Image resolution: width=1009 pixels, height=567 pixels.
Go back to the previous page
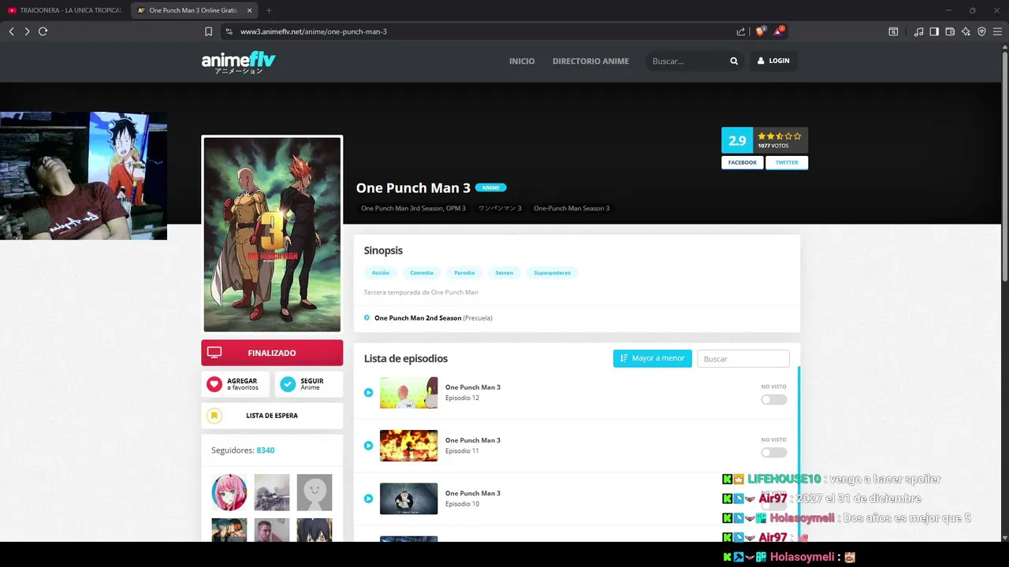tap(12, 31)
